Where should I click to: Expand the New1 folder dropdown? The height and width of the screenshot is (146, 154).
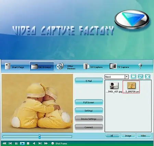127,77
